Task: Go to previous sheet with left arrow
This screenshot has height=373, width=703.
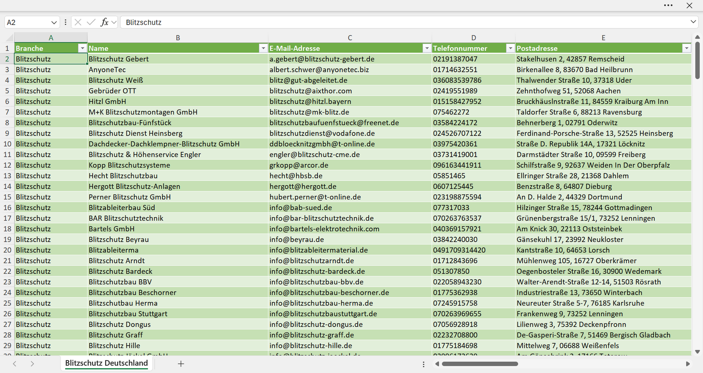Action: pyautogui.click(x=14, y=364)
